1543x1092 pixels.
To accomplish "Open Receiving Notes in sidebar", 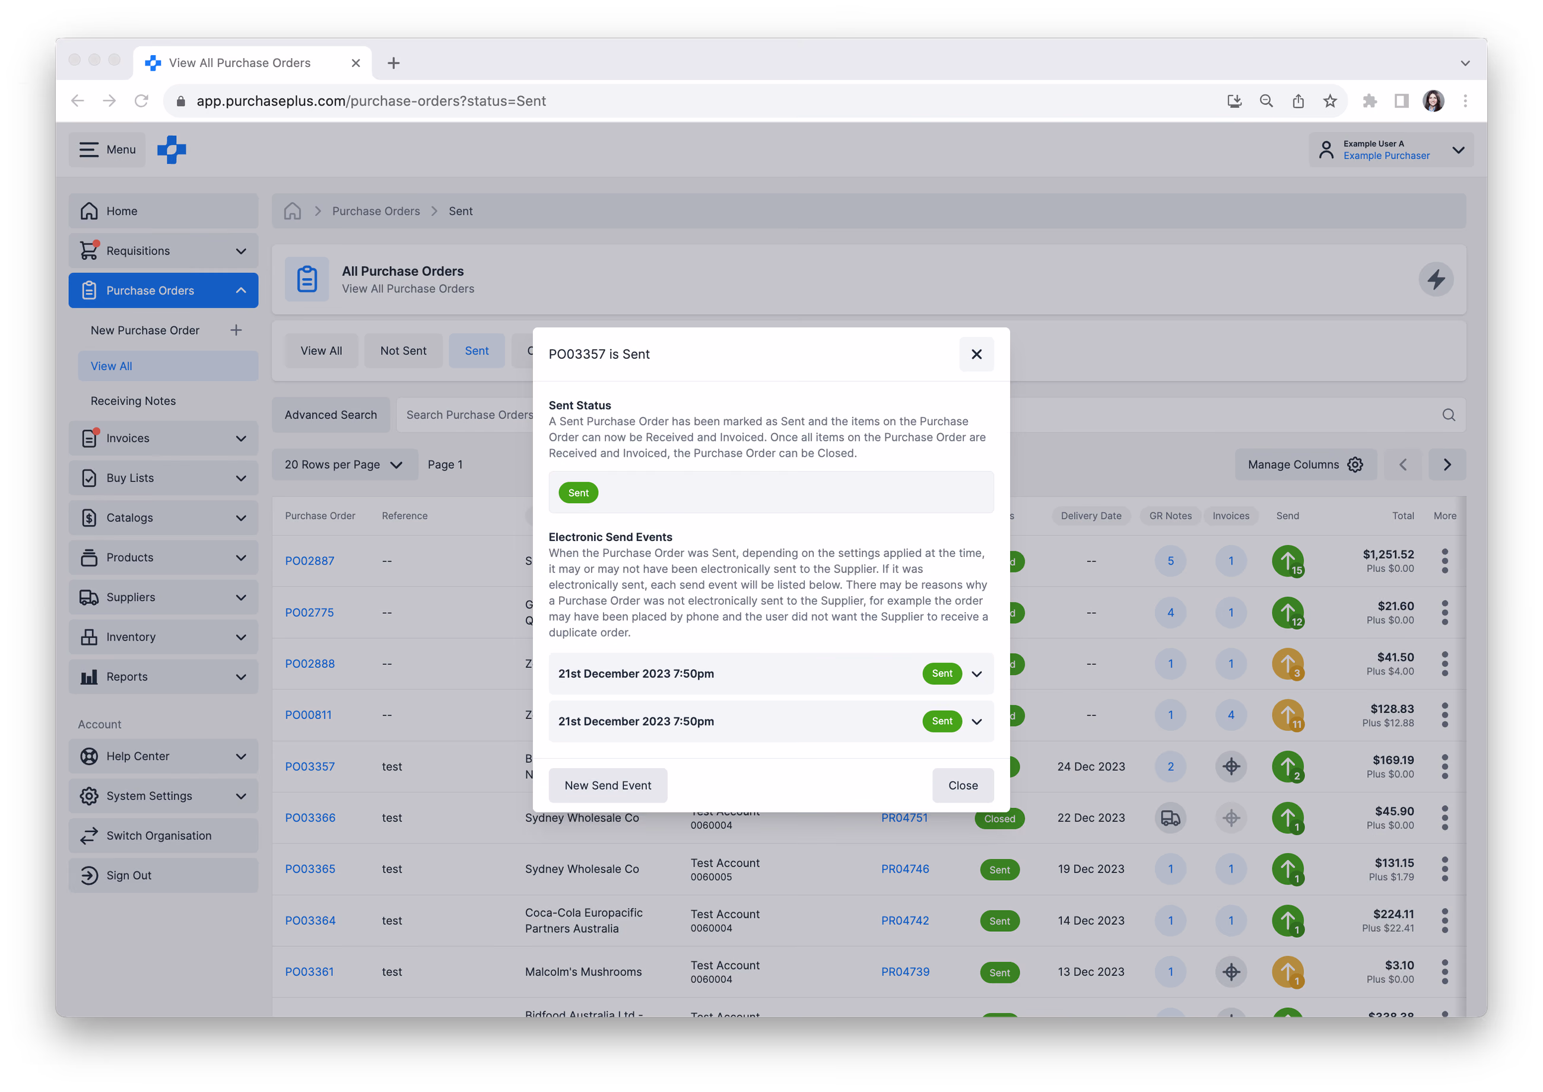I will 133,401.
